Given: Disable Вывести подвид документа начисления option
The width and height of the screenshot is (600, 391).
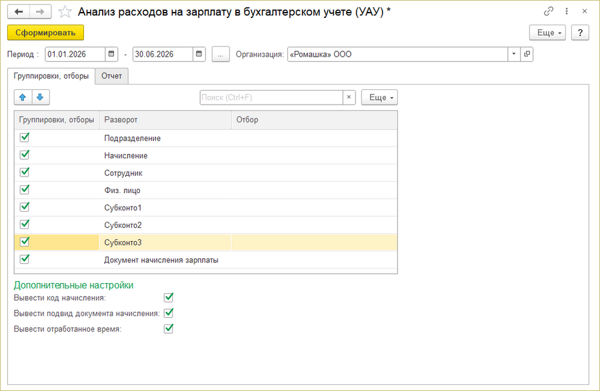Looking at the screenshot, I should click(x=169, y=313).
